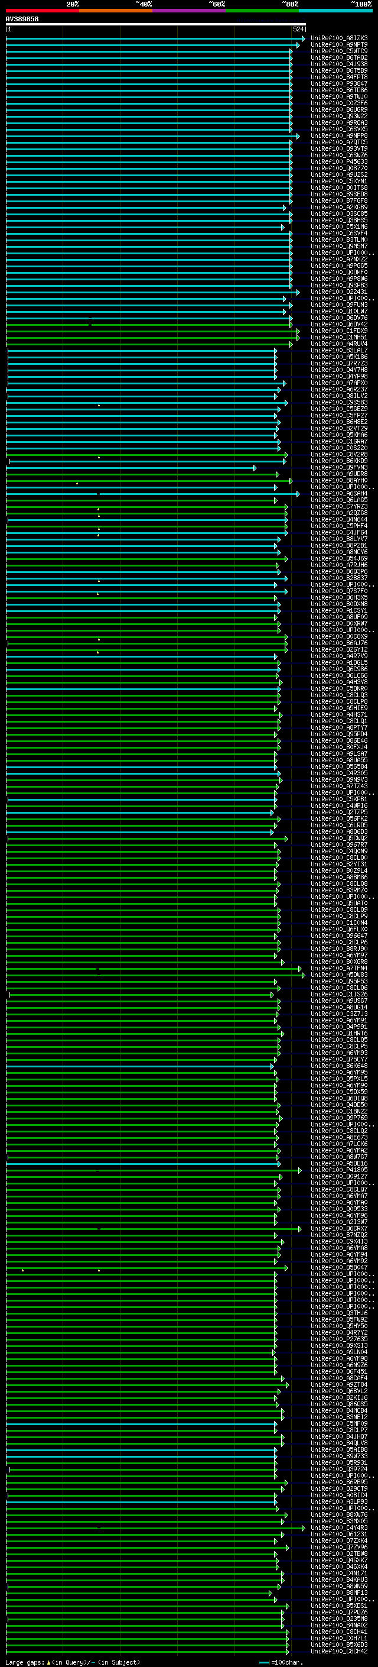
Task: Click hit label UniRef100_C8V2R8
Action: pos(339,454)
